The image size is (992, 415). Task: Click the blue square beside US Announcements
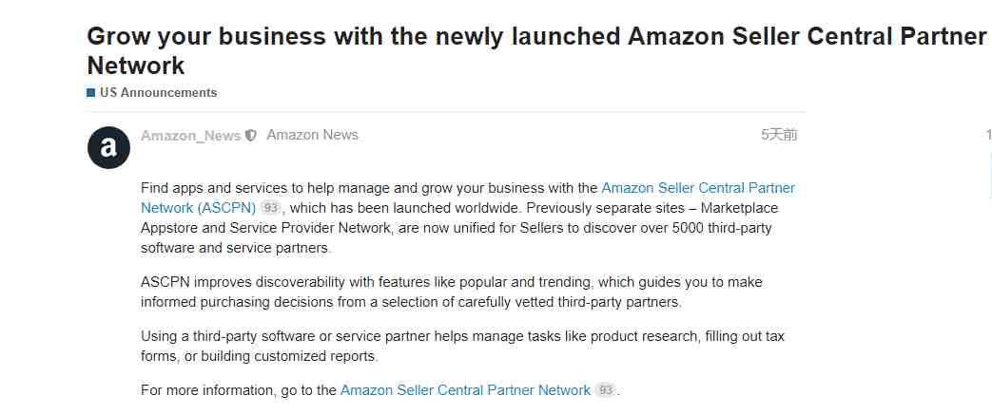click(x=91, y=93)
